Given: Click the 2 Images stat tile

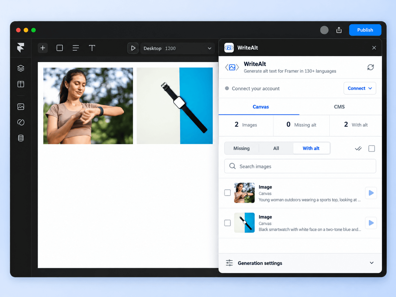Looking at the screenshot, I should [x=246, y=125].
